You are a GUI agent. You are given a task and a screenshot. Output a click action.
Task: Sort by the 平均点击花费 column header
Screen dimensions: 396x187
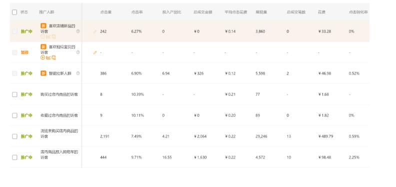point(236,12)
